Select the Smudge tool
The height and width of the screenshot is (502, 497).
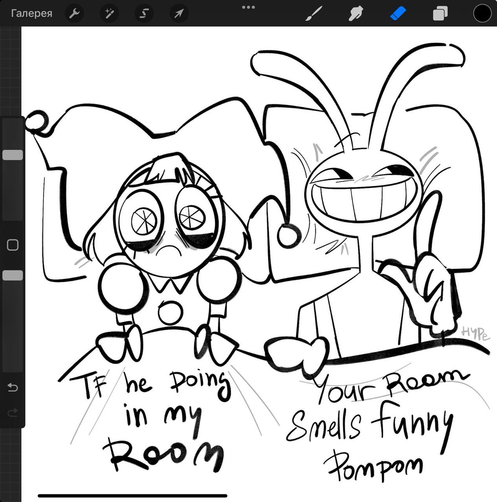point(356,14)
